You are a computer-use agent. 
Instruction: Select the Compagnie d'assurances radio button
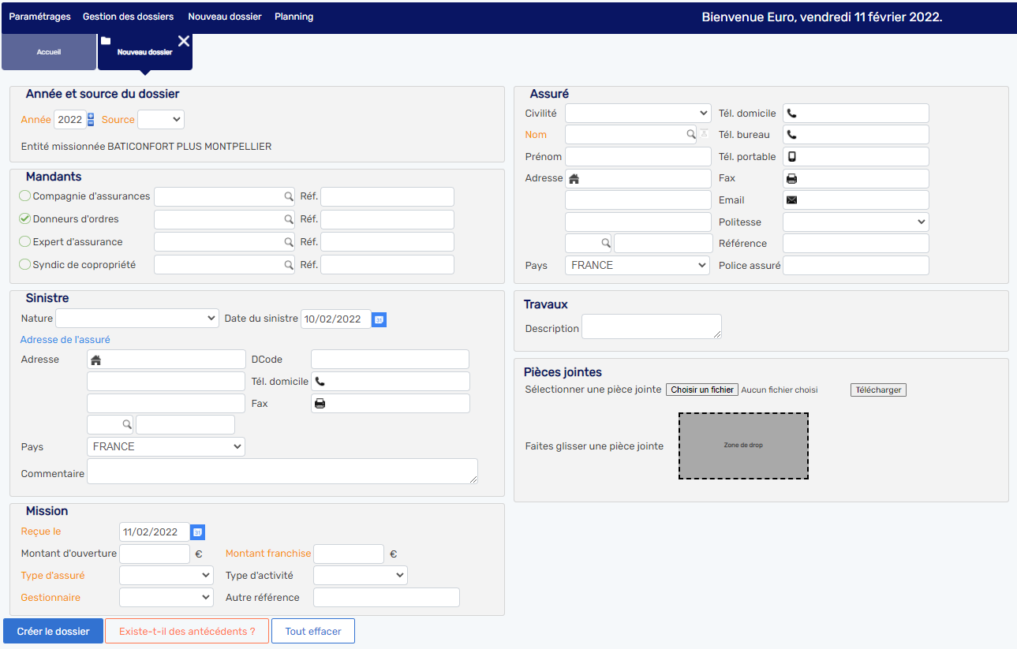25,196
